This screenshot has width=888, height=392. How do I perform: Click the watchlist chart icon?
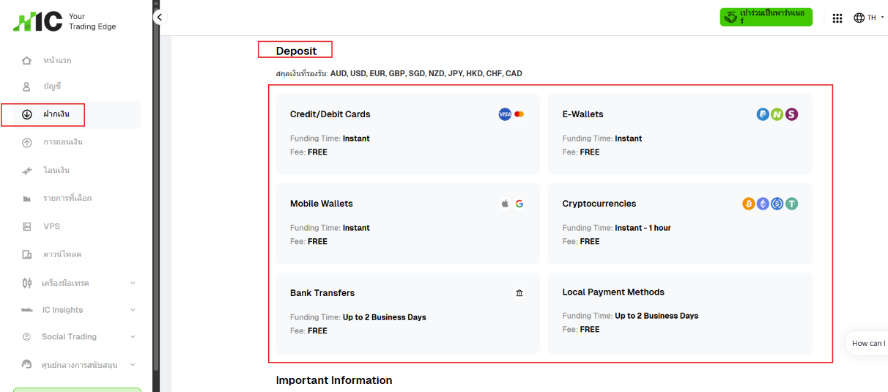[27, 199]
